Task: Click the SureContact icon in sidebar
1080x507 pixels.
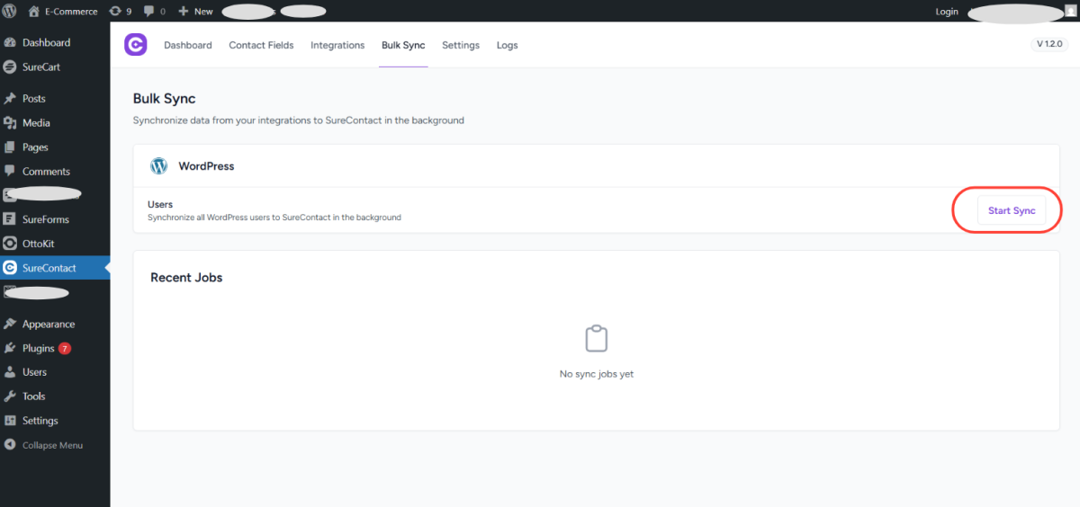Action: click(x=10, y=268)
